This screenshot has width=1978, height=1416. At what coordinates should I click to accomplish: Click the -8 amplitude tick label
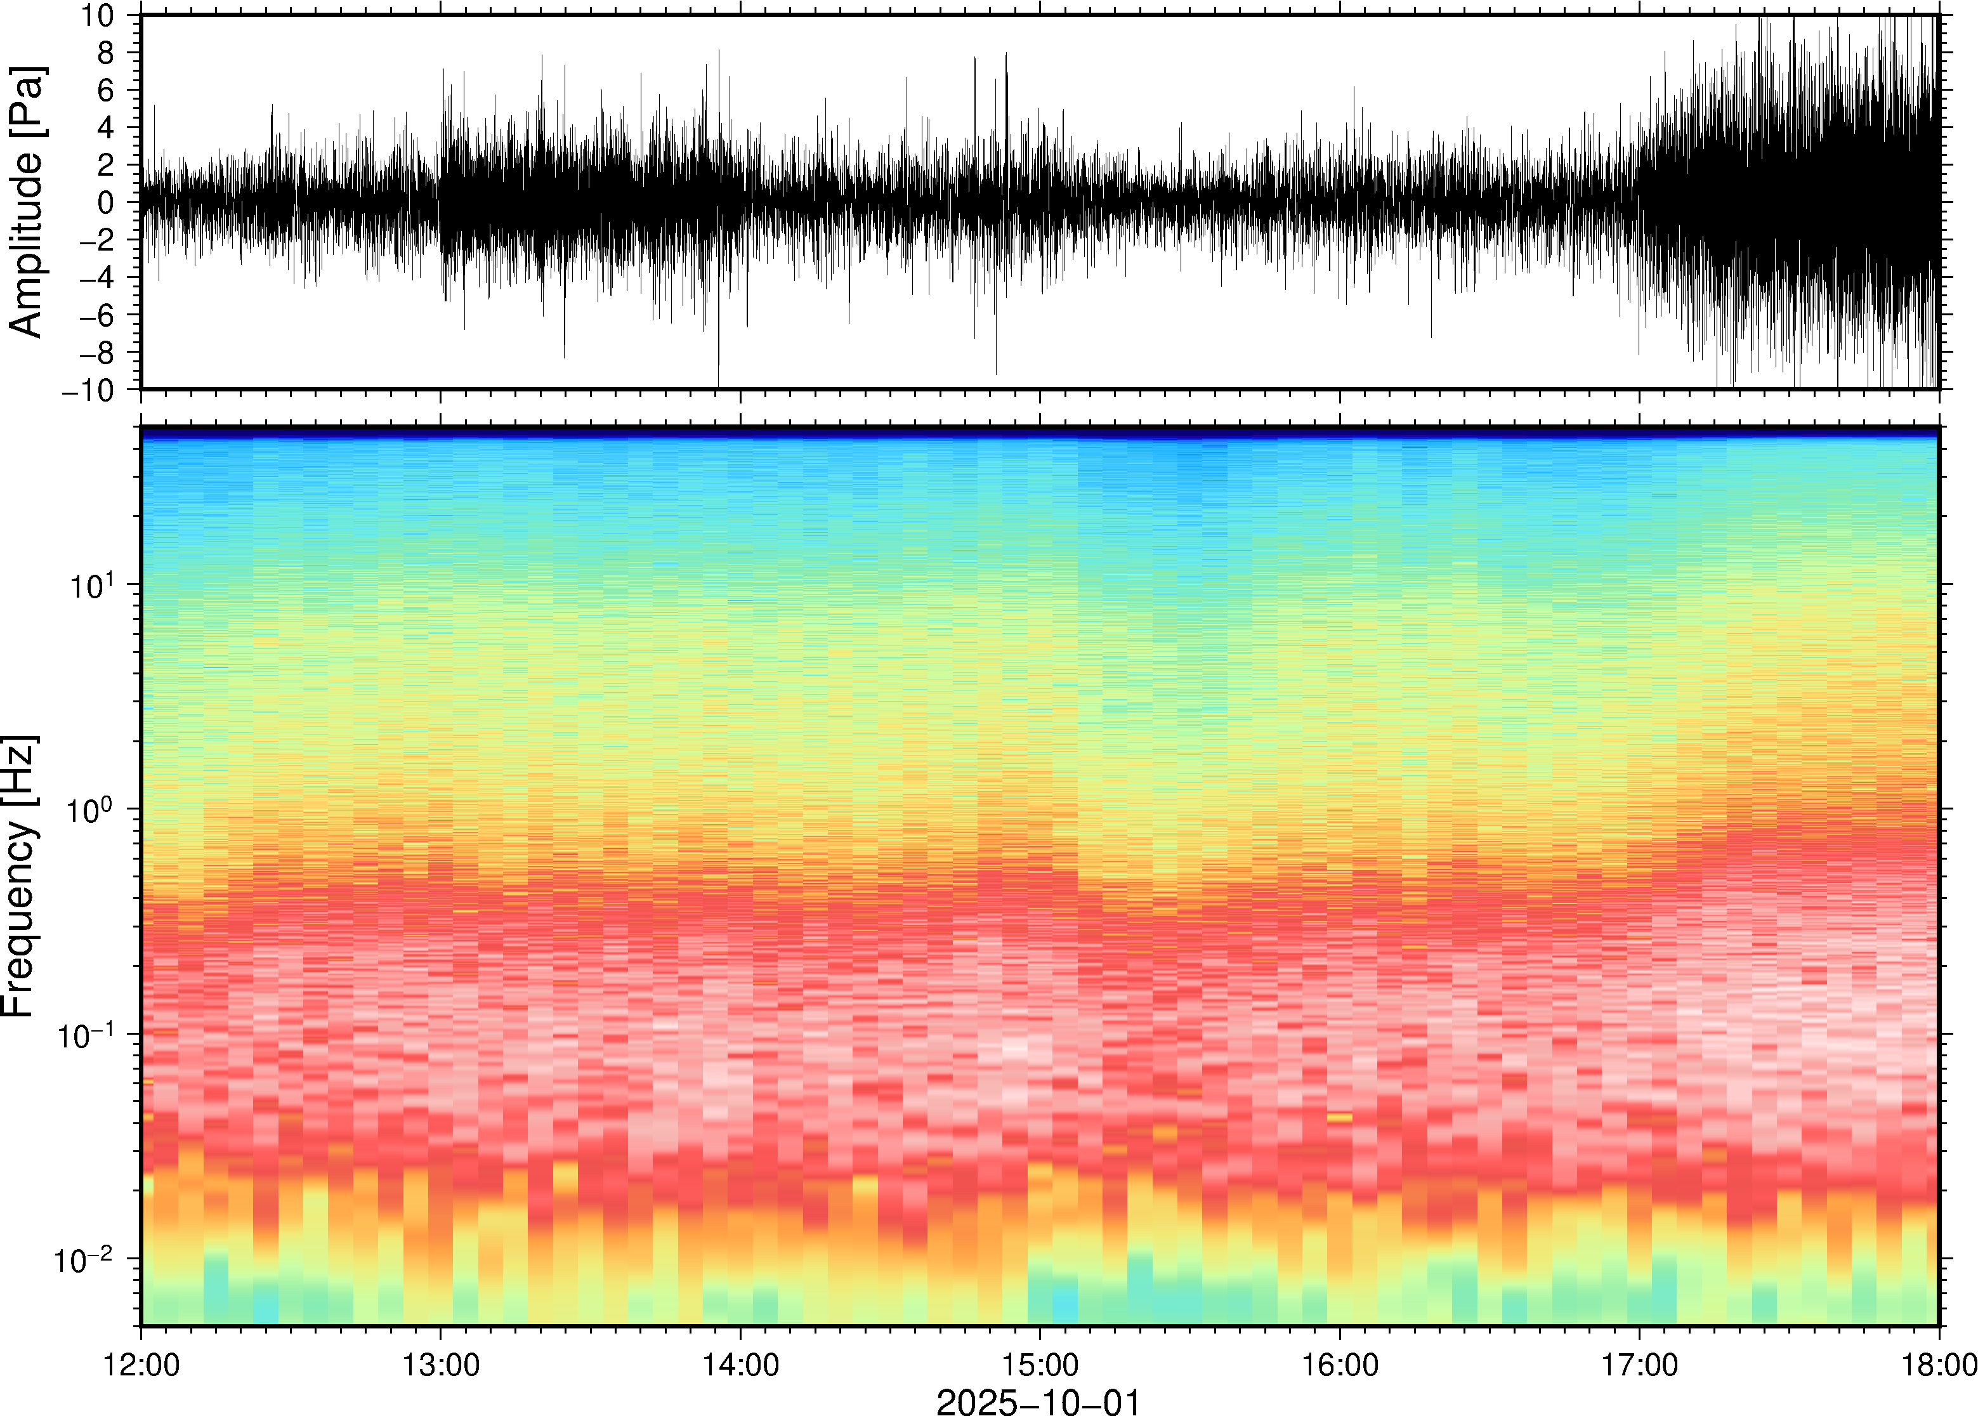coord(97,353)
